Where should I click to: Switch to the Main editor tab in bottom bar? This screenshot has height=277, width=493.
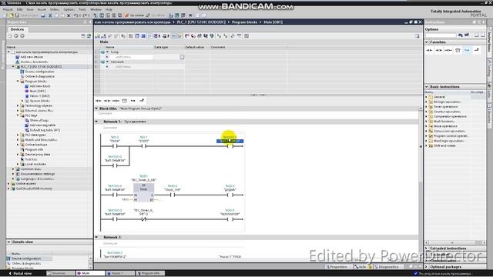pyautogui.click(x=91, y=273)
